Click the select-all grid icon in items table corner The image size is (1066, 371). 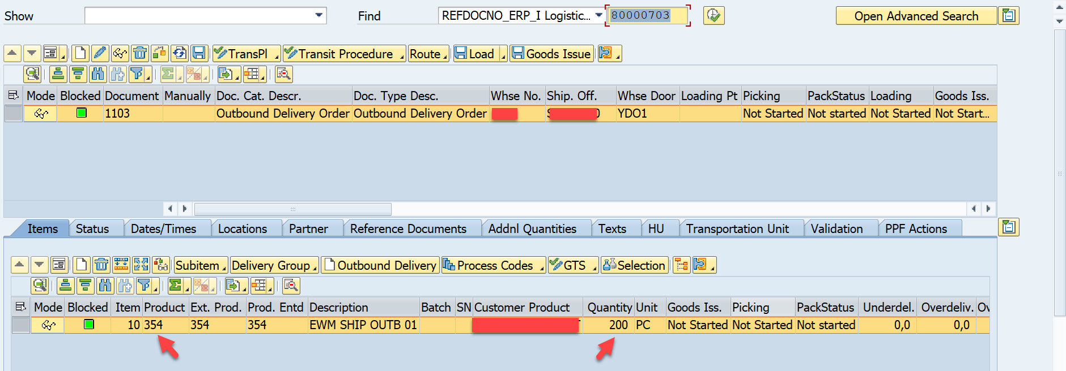(x=21, y=307)
